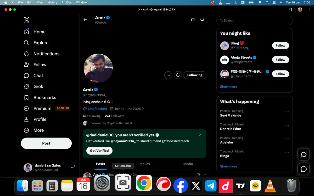314x196 pixels.
Task: Open the three-dot menu on Amir's post
Action: tap(204, 175)
